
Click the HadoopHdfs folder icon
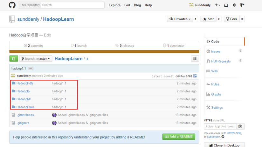point(14,83)
